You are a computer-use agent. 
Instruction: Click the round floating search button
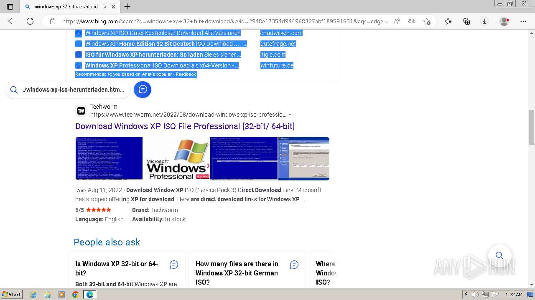[x=499, y=255]
